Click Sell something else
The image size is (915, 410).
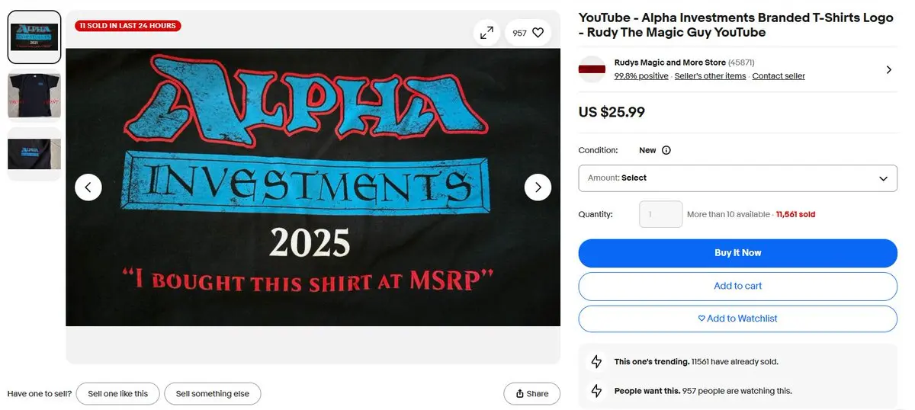(x=213, y=393)
